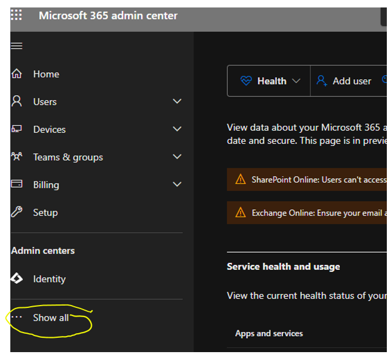
Task: Open the app launcher waffle icon
Action: (16, 15)
